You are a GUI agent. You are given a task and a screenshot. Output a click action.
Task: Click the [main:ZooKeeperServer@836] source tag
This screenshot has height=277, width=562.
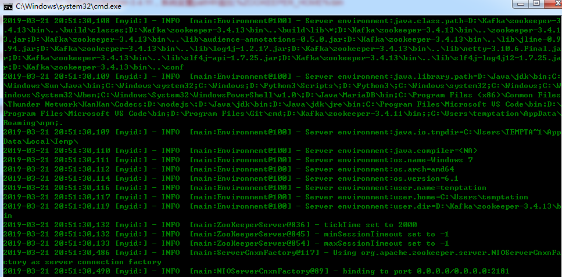[249, 225]
